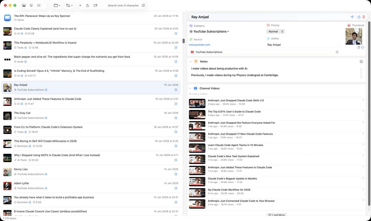Change the Normal priority popup
The height and width of the screenshot is (221, 371).
pyautogui.click(x=275, y=32)
